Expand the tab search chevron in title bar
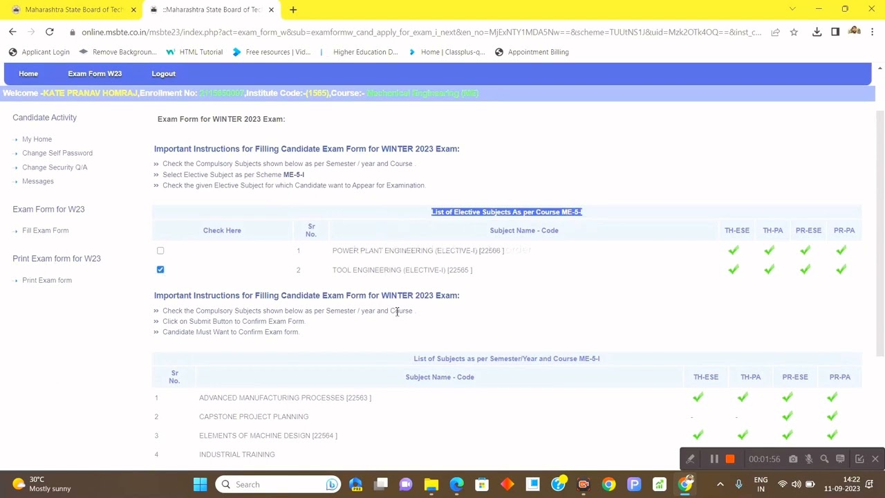885x498 pixels. (x=792, y=9)
